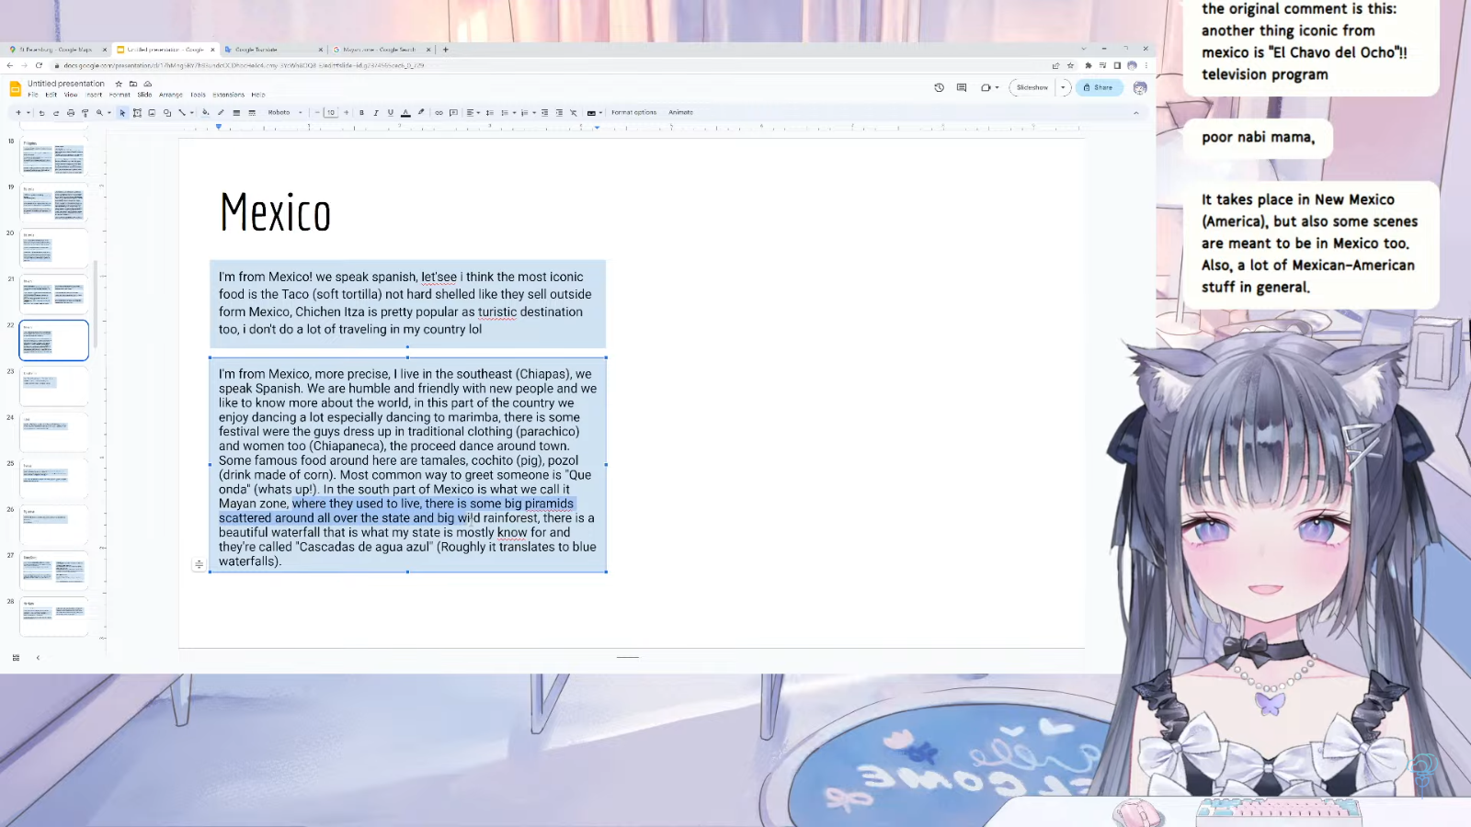Click the redo icon in toolbar
The height and width of the screenshot is (827, 1471).
(x=56, y=112)
